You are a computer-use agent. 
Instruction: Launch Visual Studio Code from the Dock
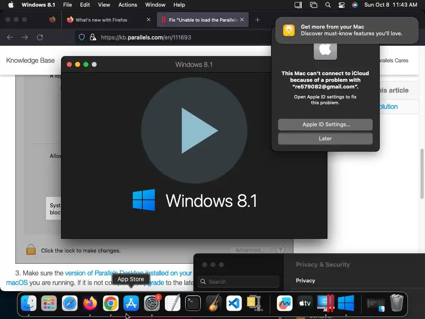pyautogui.click(x=234, y=303)
